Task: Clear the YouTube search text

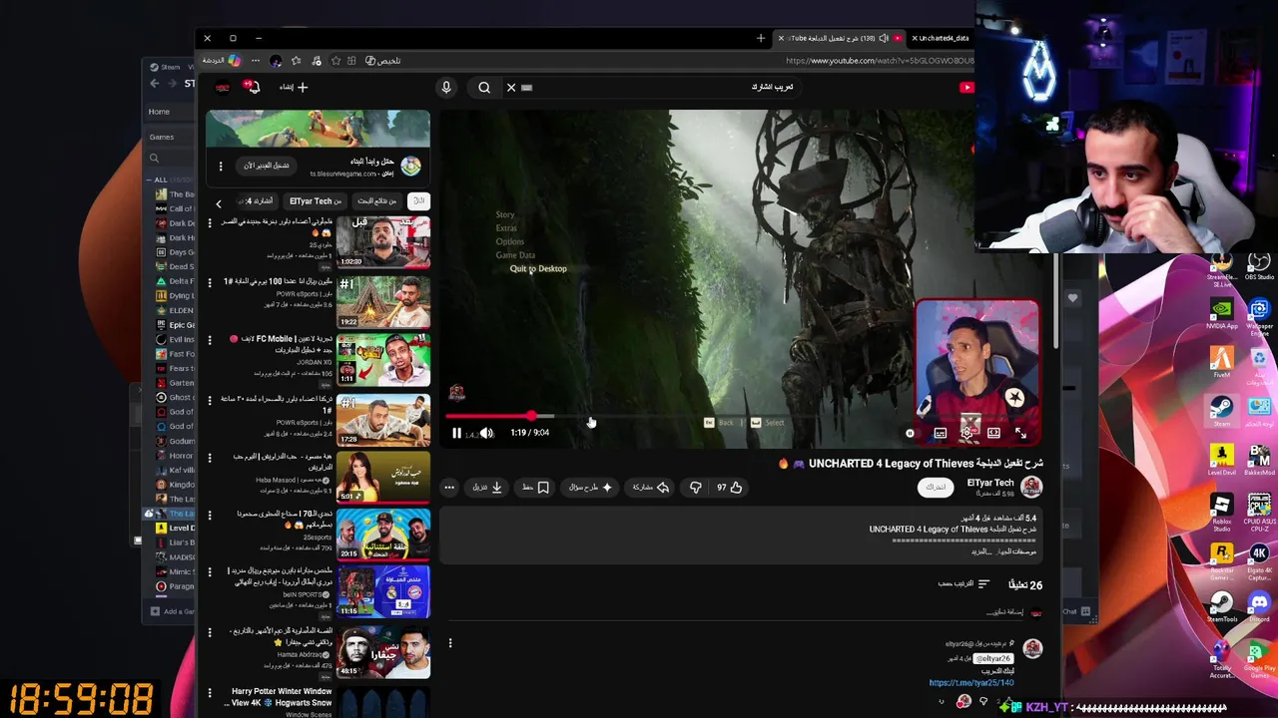Action: point(511,87)
